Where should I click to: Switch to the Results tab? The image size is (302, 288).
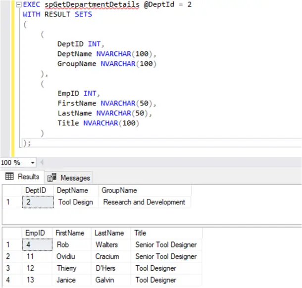28,177
